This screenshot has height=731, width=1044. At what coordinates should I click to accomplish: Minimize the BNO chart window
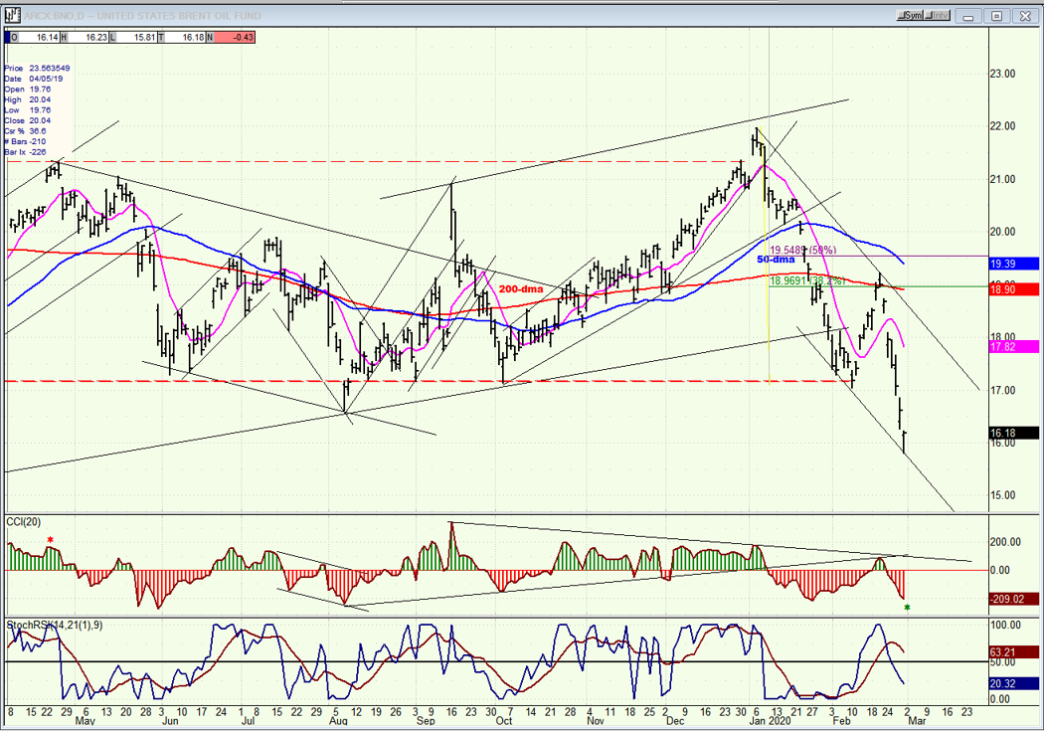tap(968, 15)
